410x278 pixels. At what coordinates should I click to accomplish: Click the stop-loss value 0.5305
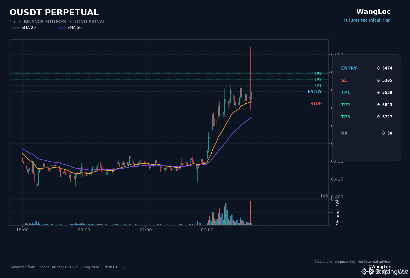click(385, 81)
